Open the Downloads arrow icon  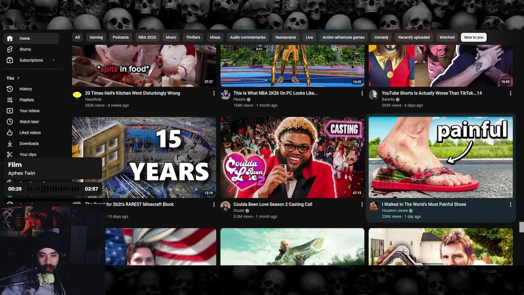tap(10, 143)
